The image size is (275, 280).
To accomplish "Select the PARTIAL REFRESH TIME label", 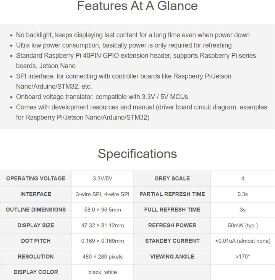I will [172, 194].
